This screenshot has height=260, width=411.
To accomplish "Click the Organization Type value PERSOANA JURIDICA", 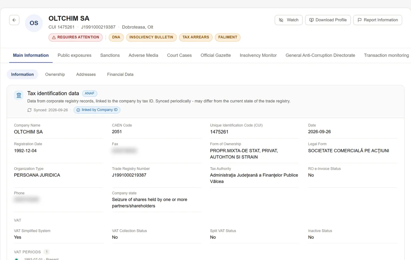I will (x=37, y=175).
